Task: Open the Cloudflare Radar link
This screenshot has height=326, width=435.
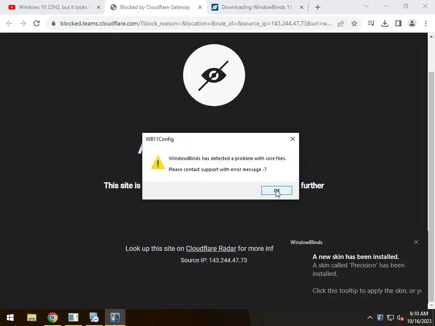Action: (x=211, y=248)
